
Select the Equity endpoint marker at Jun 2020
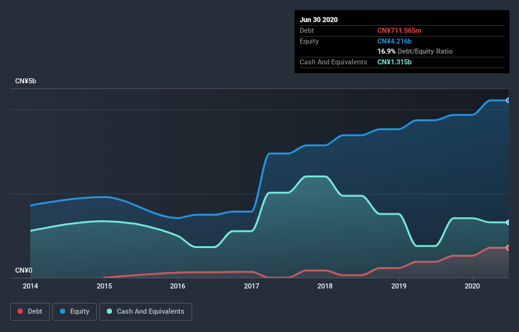point(508,100)
